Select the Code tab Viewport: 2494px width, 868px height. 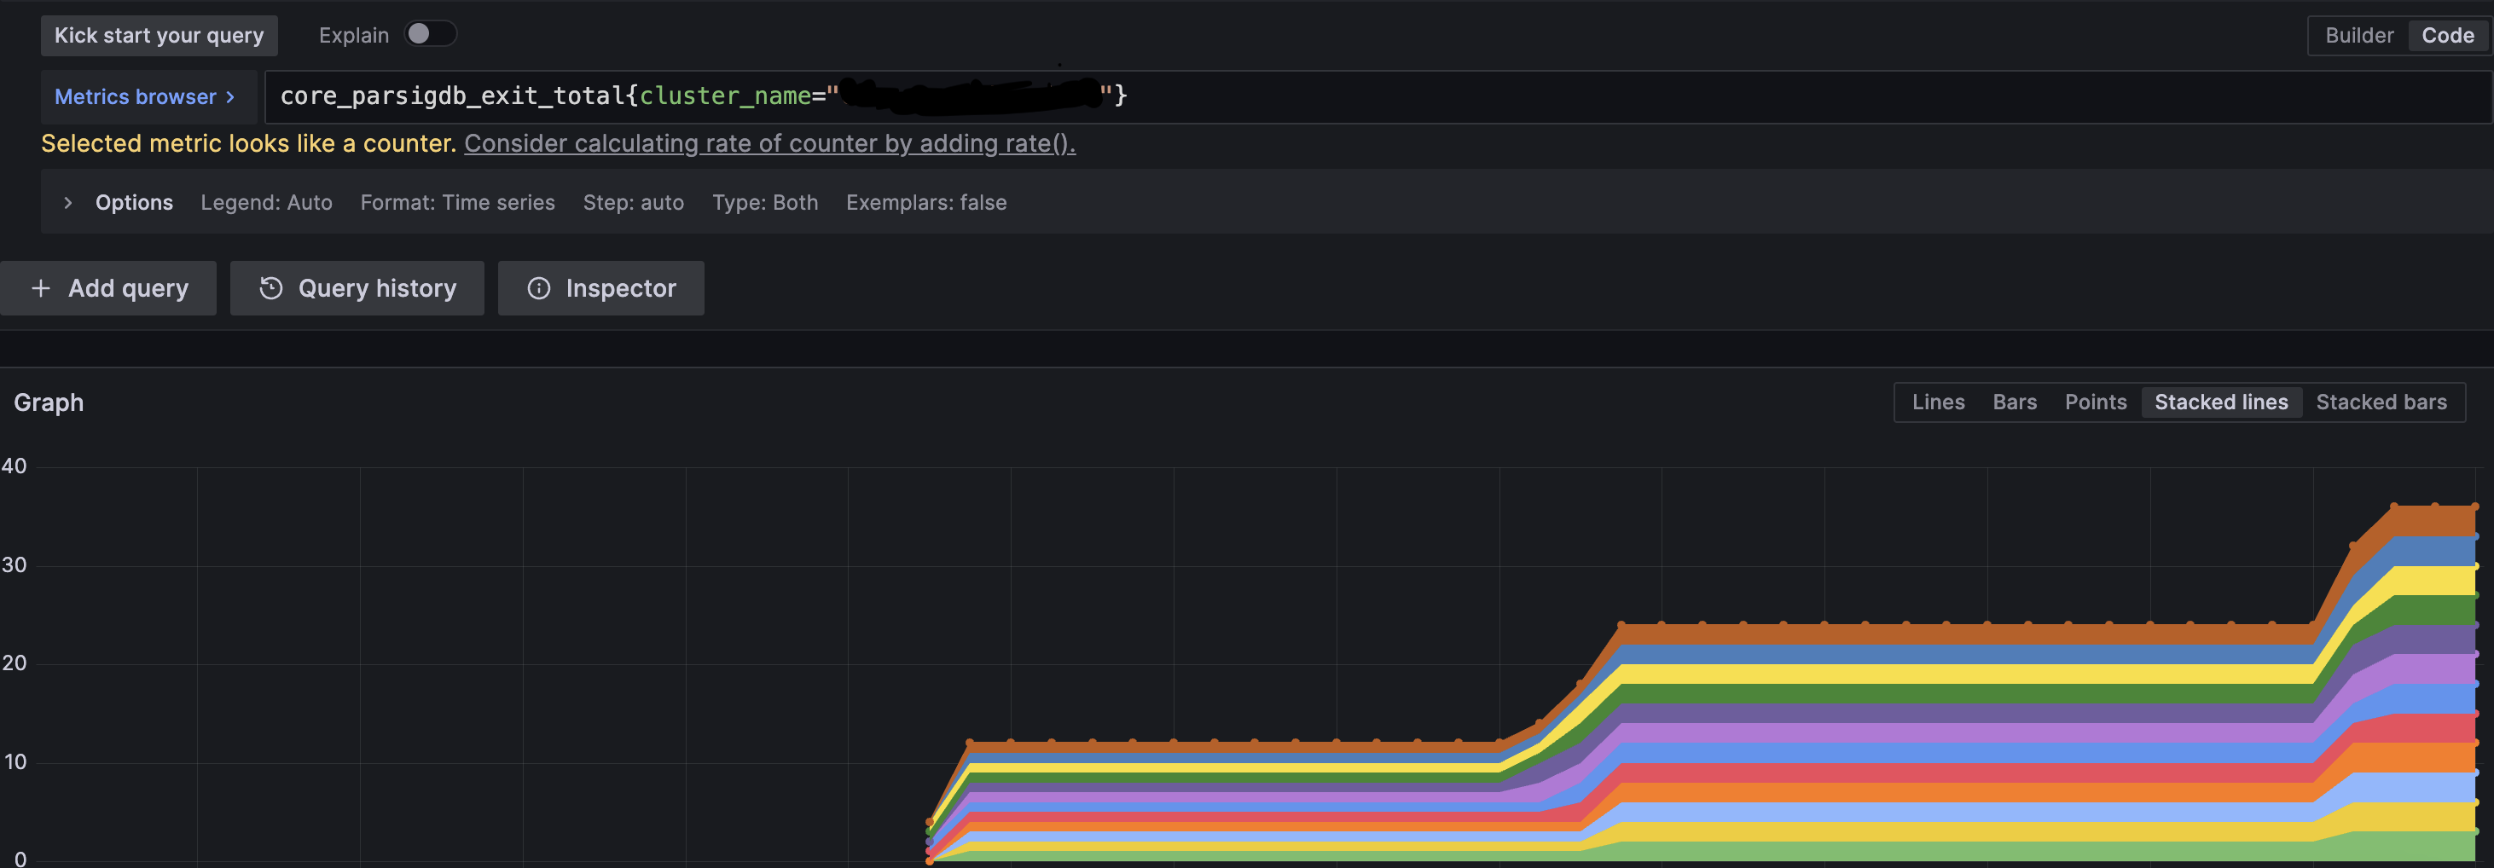tap(2446, 35)
